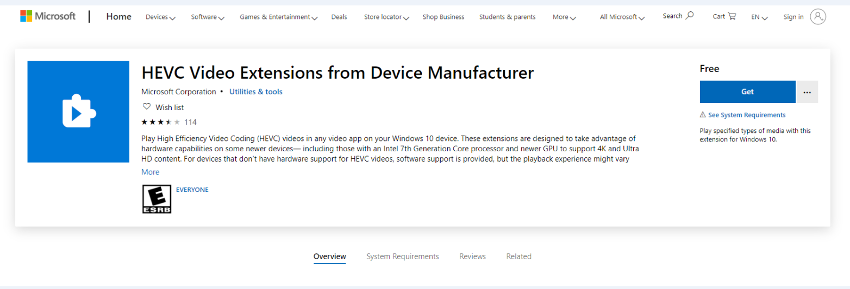This screenshot has height=289, width=850.
Task: Click the Sign in text
Action: coord(793,17)
